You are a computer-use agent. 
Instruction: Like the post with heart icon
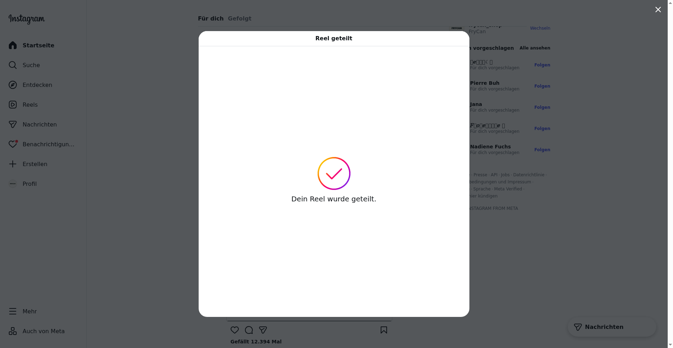(235, 330)
